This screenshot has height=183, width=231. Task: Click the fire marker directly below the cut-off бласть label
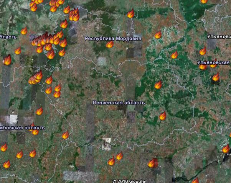18,51
